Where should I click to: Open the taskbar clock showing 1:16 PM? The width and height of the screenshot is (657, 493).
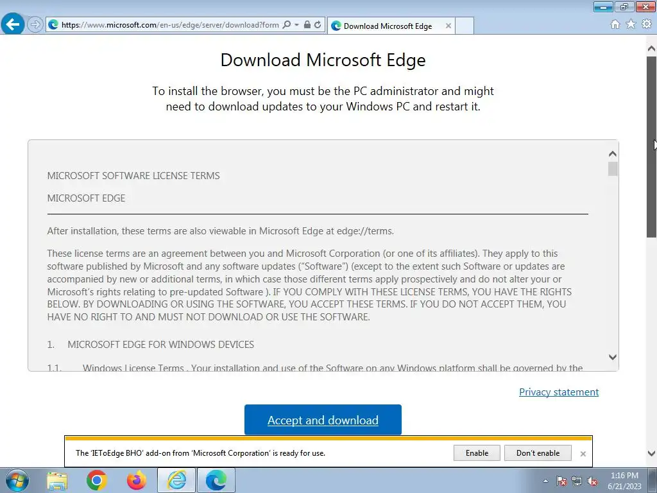[x=624, y=481]
